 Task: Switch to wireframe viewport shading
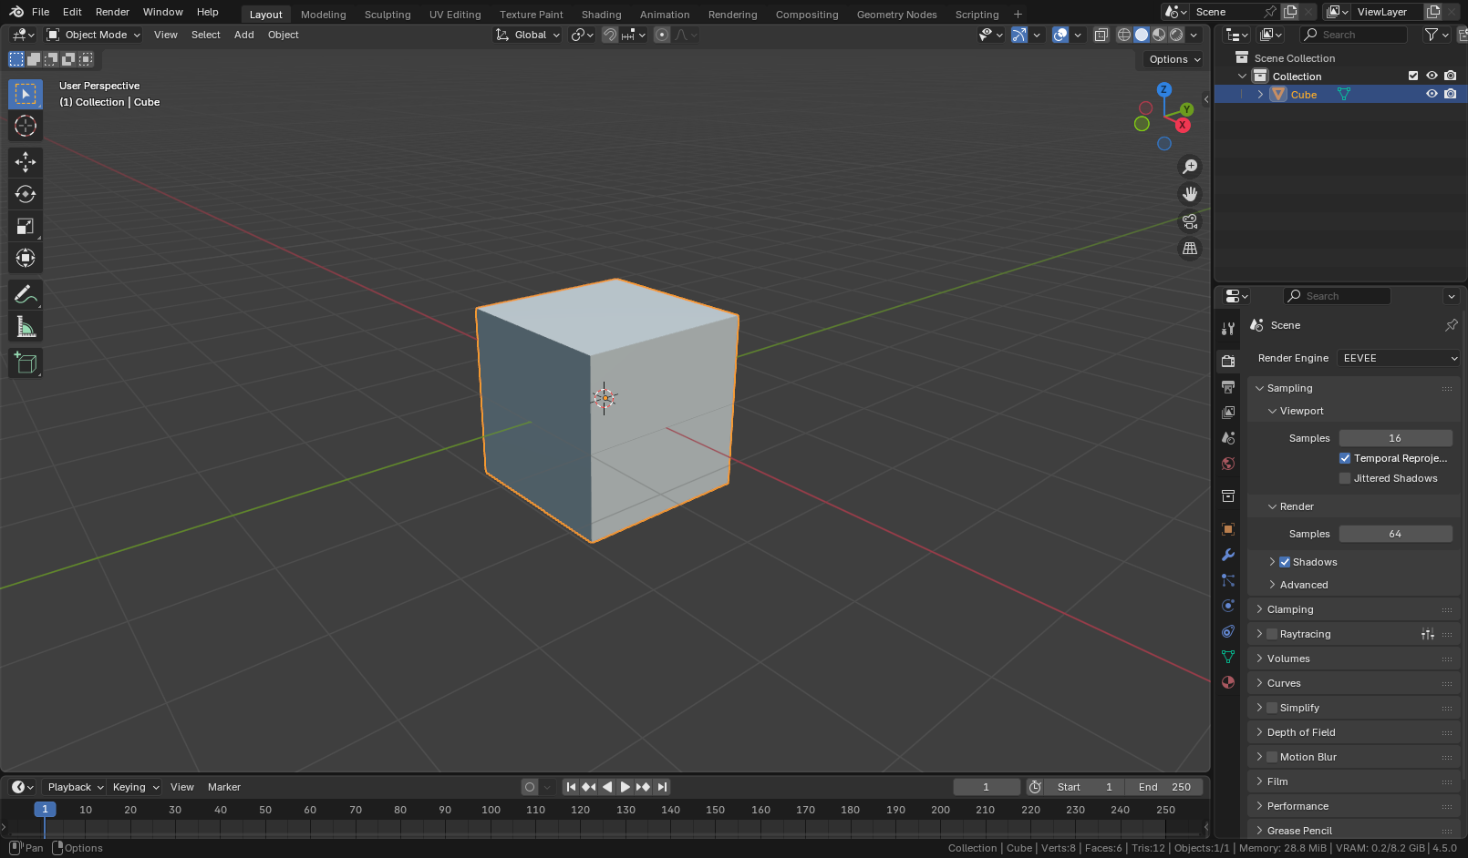coord(1124,35)
